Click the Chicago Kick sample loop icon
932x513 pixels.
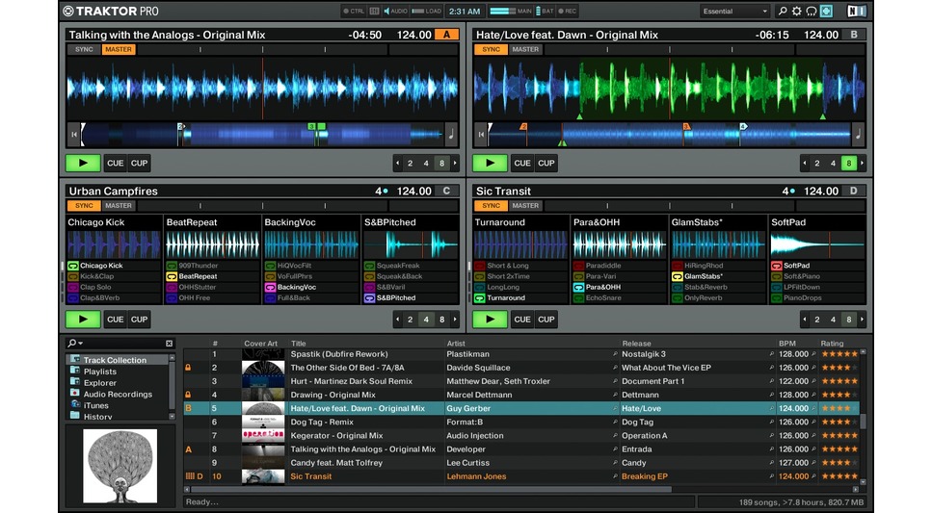(x=73, y=266)
